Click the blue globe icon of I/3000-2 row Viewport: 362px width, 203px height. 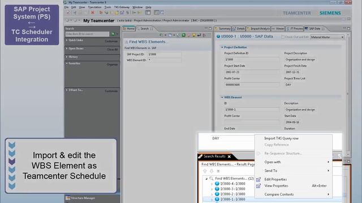click(x=217, y=194)
